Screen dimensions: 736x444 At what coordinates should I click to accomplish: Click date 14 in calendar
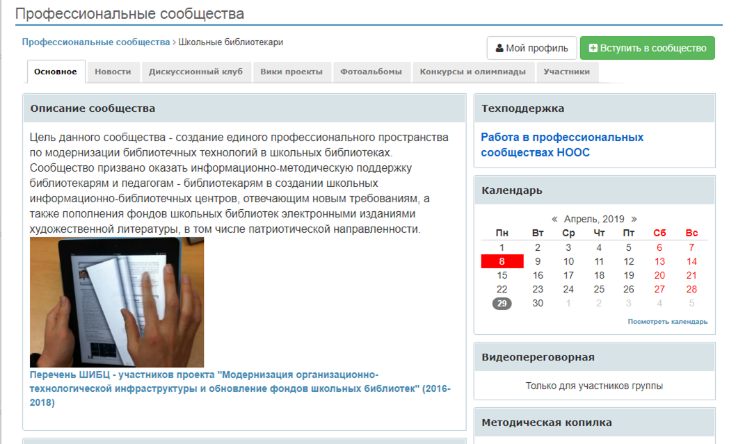691,261
